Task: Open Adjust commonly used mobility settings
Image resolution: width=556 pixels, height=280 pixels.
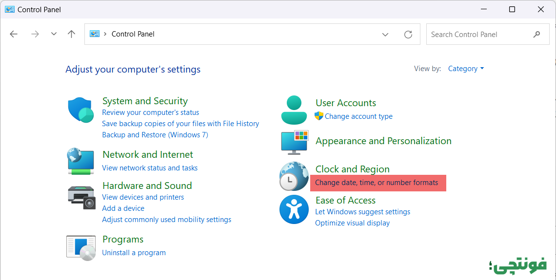Action: coord(167,220)
